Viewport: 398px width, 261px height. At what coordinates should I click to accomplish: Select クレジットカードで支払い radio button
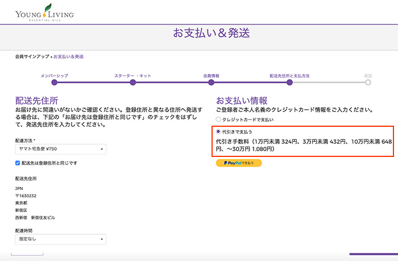219,119
